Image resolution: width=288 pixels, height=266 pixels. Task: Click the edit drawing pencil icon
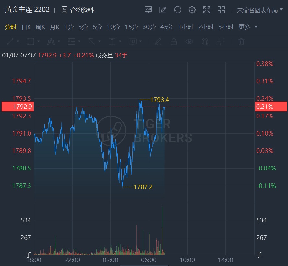point(163,10)
